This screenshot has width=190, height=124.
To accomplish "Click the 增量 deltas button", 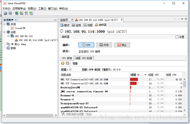I will pos(75,64).
